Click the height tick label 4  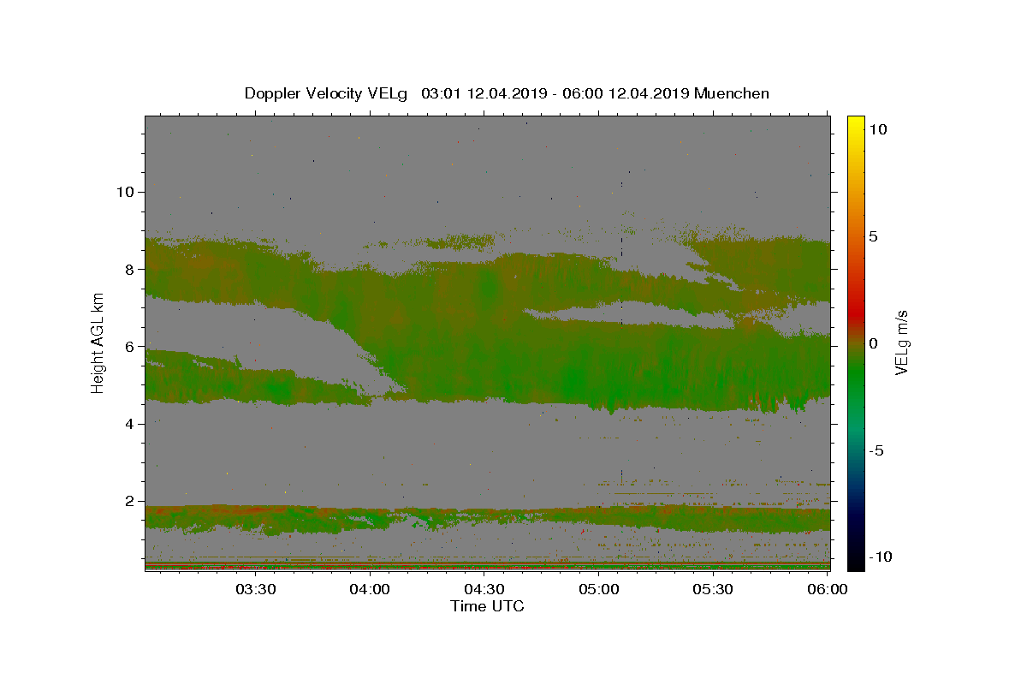[128, 424]
